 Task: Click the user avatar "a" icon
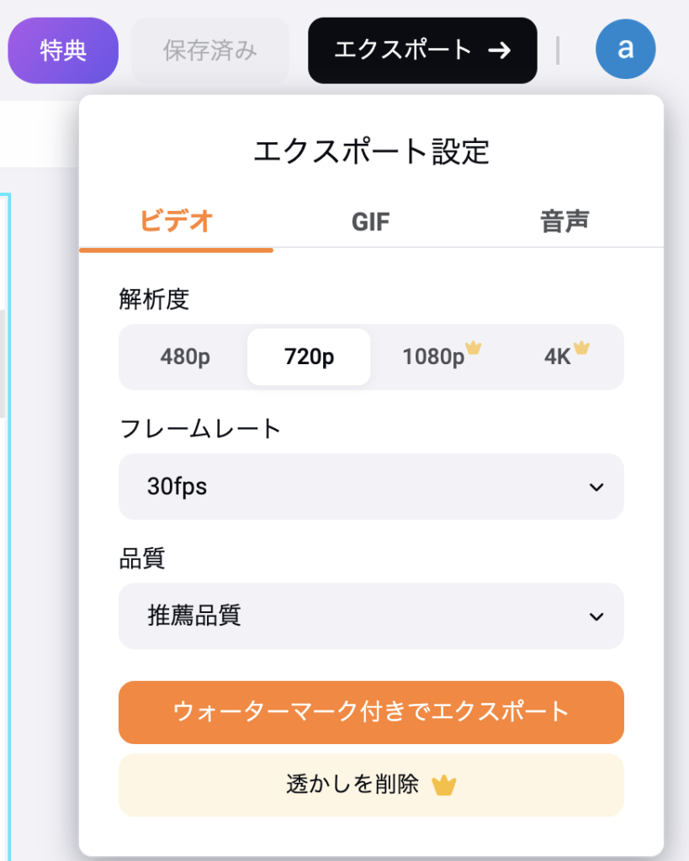625,50
